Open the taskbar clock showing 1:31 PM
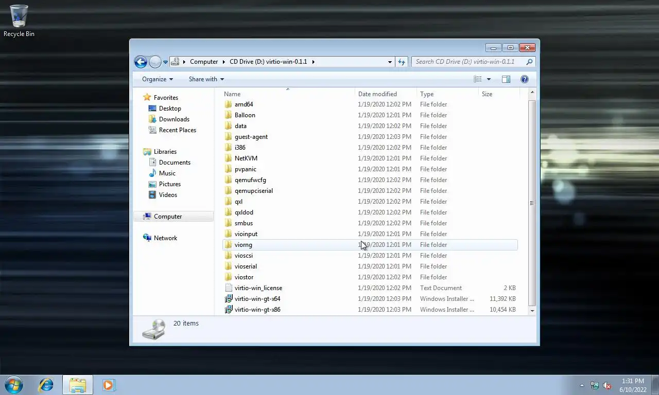This screenshot has height=395, width=659. pyautogui.click(x=633, y=385)
